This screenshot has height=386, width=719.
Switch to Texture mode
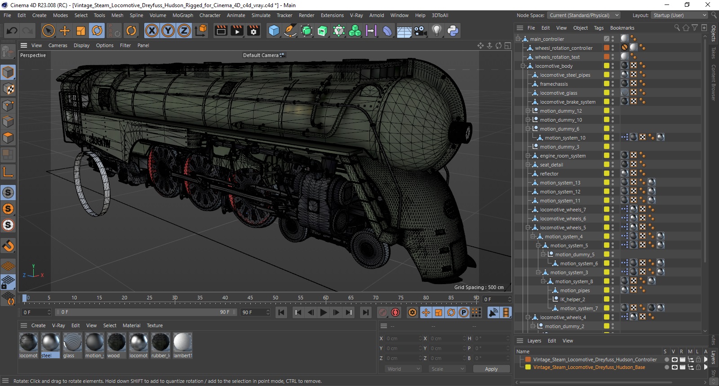click(8, 89)
